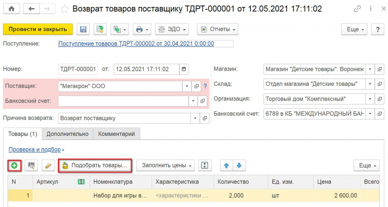This screenshot has width=388, height=207.
Task: Select quantity cell 2,000
Action: [x=241, y=196]
